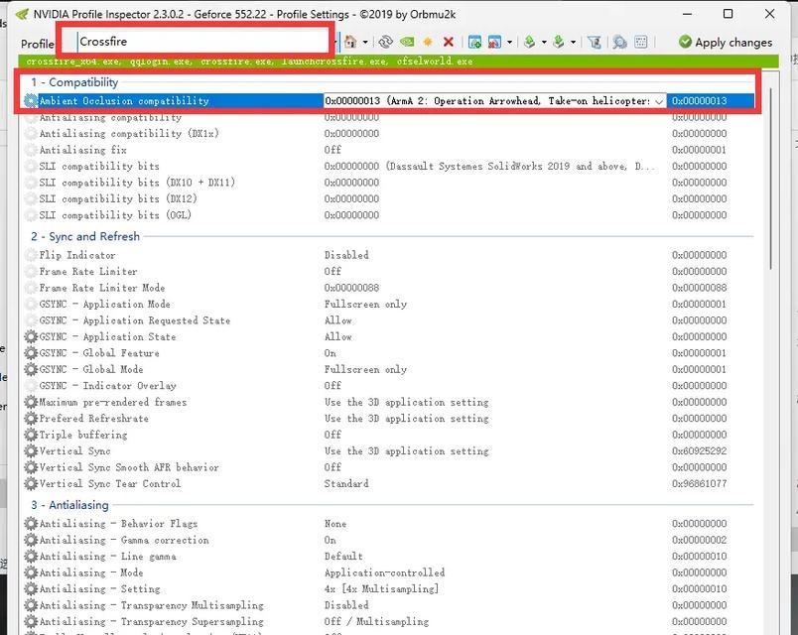Create a new profile with the star icon
Viewport: 798px width, 635px height.
(428, 42)
